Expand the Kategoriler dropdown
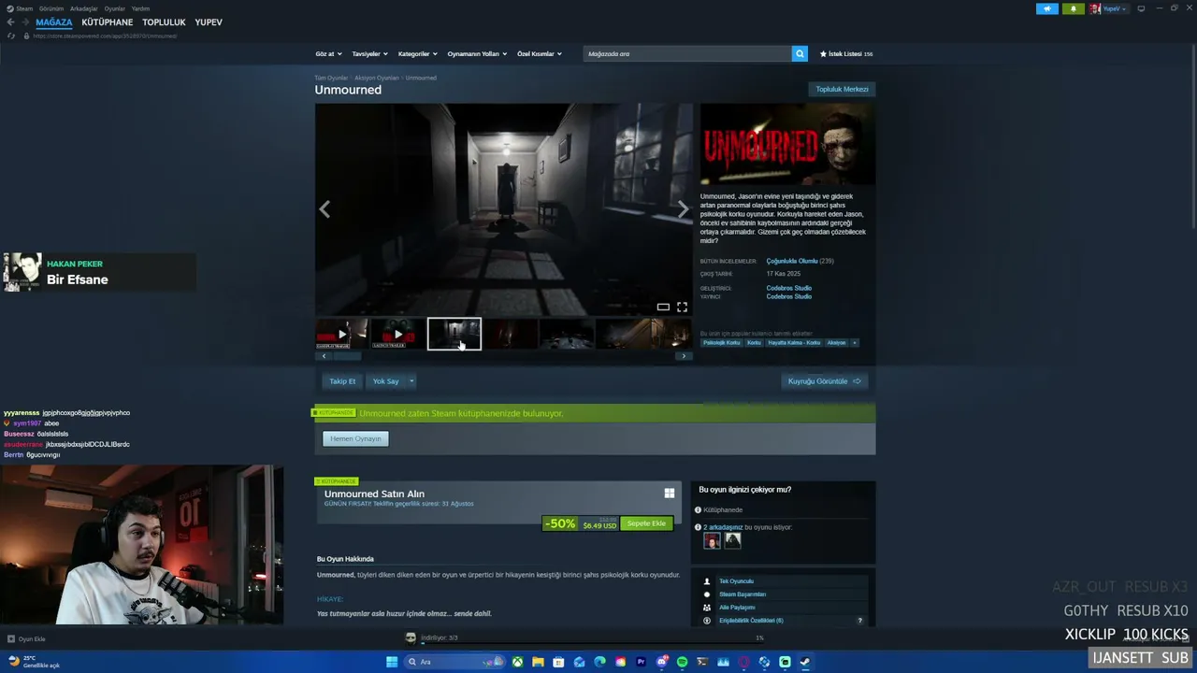1197x673 pixels. (x=417, y=54)
